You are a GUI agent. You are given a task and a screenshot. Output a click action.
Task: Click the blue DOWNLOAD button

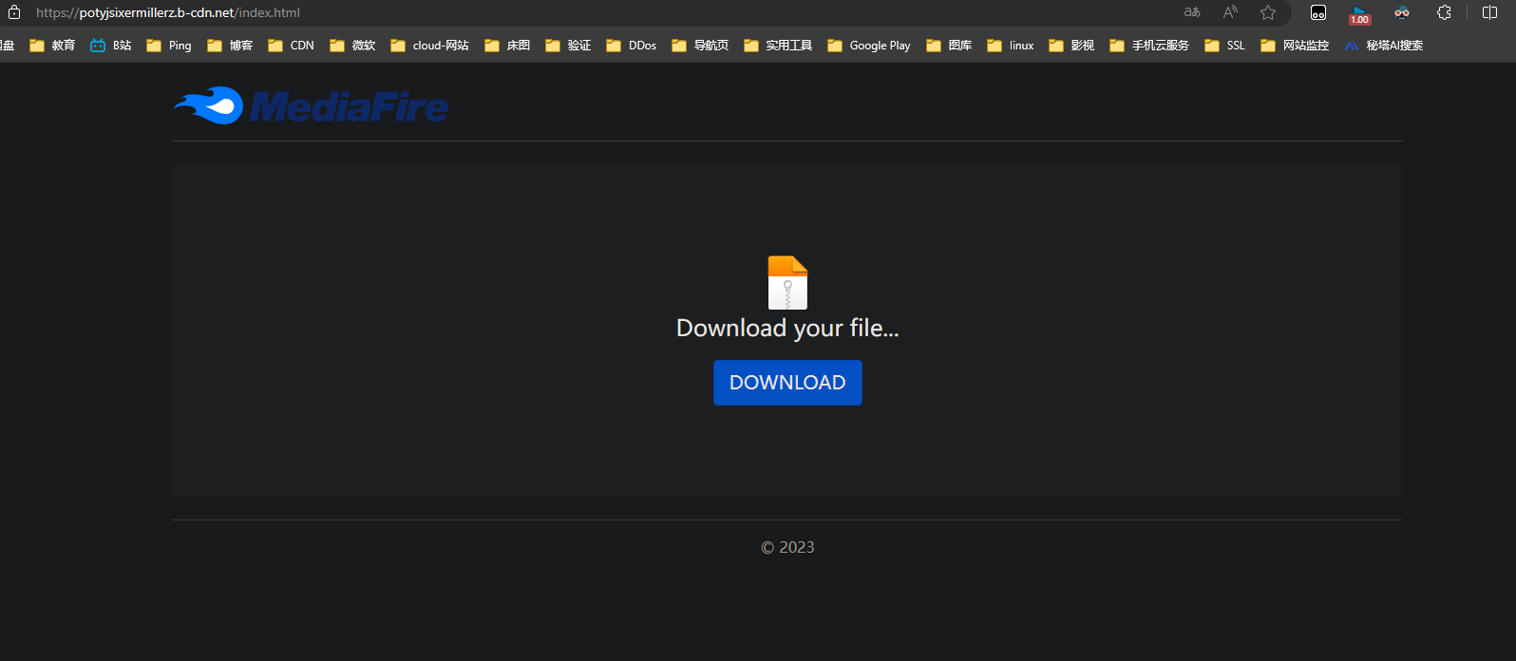pos(787,383)
